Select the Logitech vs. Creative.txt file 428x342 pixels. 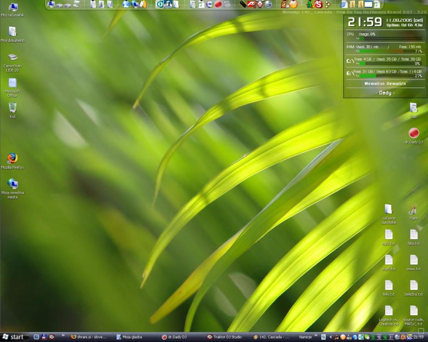389,316
